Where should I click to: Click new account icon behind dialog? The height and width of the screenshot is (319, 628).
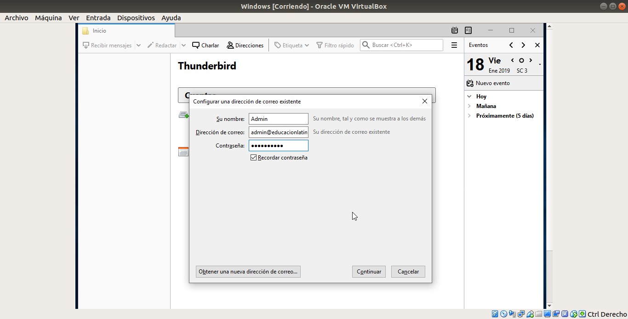184,115
